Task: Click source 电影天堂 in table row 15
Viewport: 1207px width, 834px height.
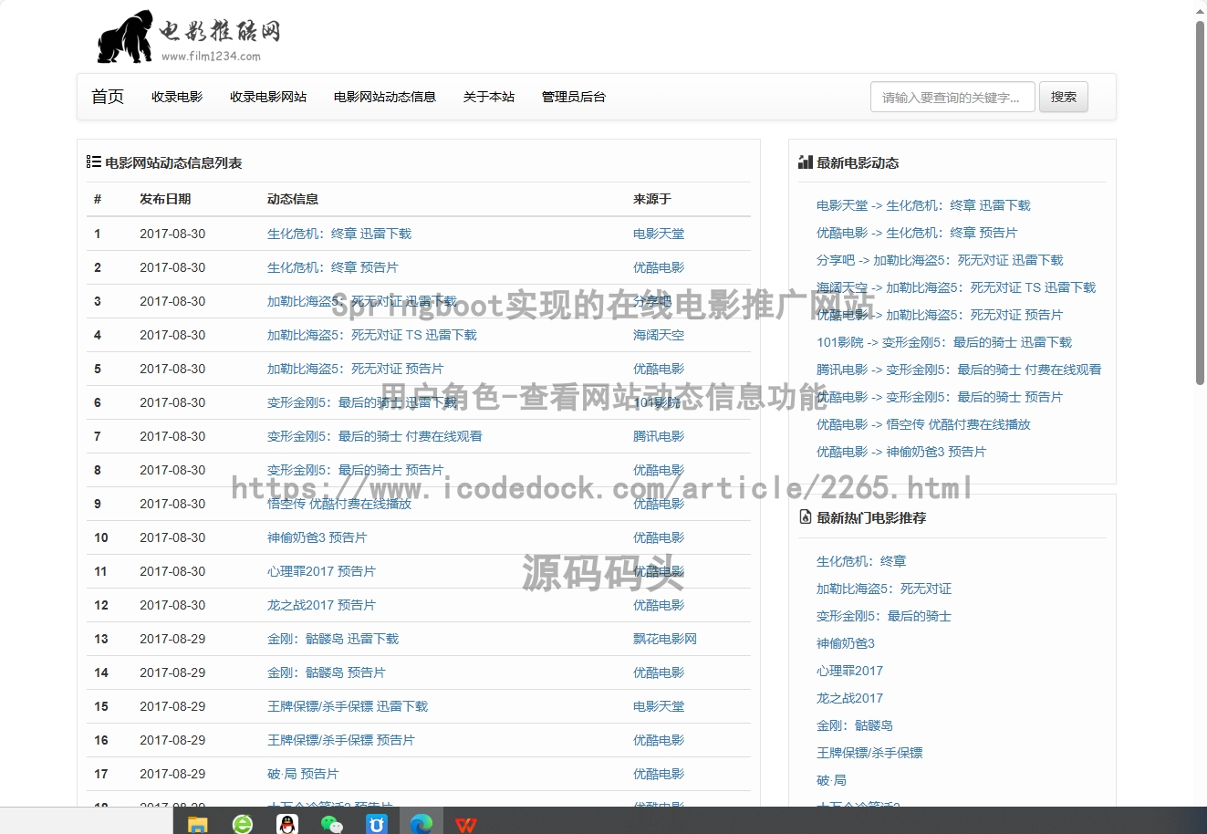Action: point(659,706)
